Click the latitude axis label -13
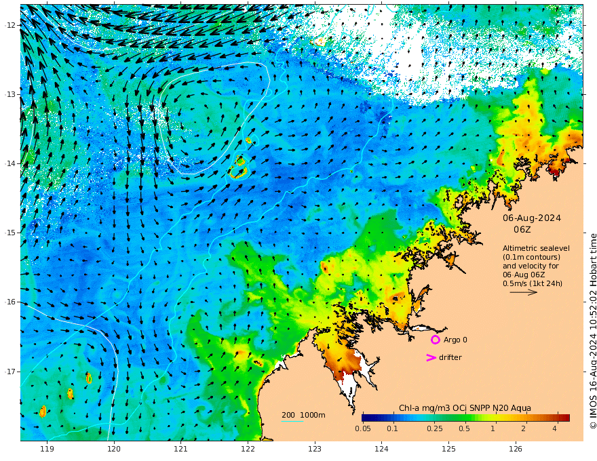Screen dimensions: 597x461 [10, 94]
